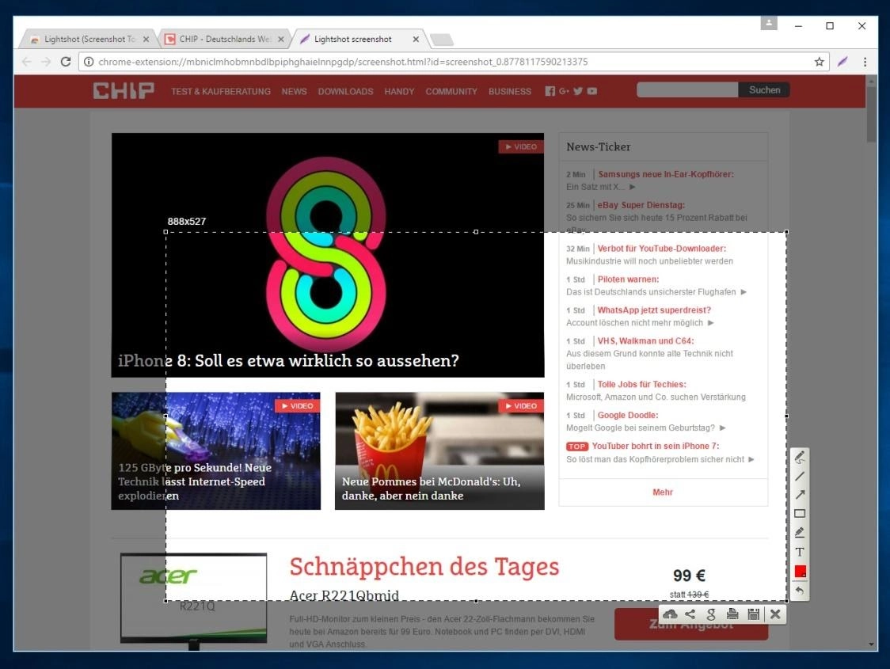Open the HANDY menu item
Image resolution: width=890 pixels, height=669 pixels.
[399, 91]
